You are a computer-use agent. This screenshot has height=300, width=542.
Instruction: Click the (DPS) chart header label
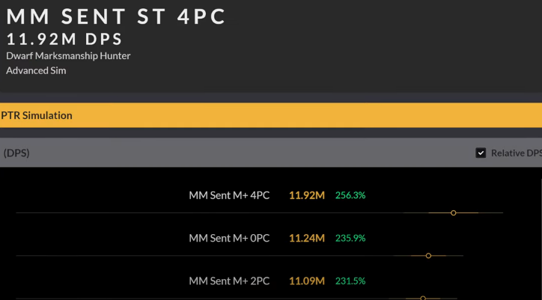(x=16, y=153)
